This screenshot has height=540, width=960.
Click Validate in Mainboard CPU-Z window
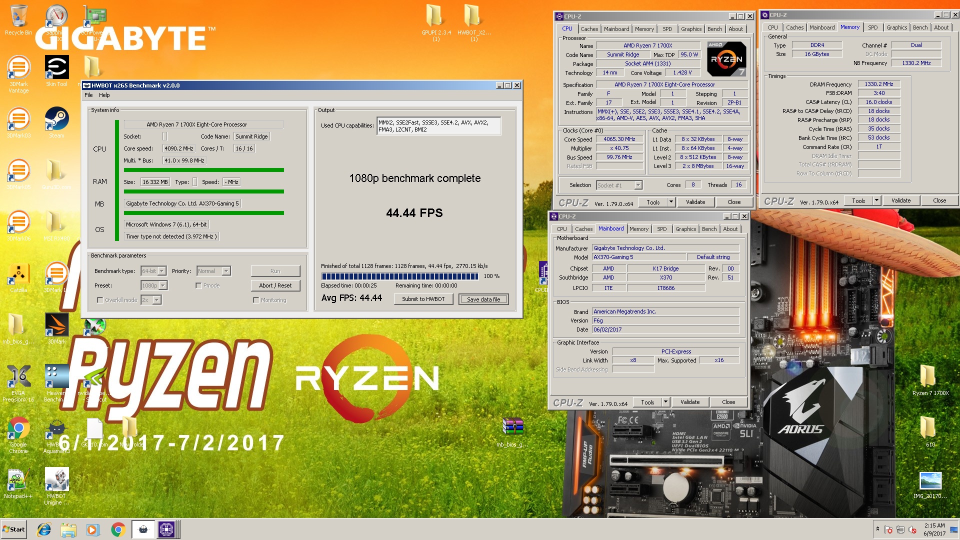[x=690, y=402]
